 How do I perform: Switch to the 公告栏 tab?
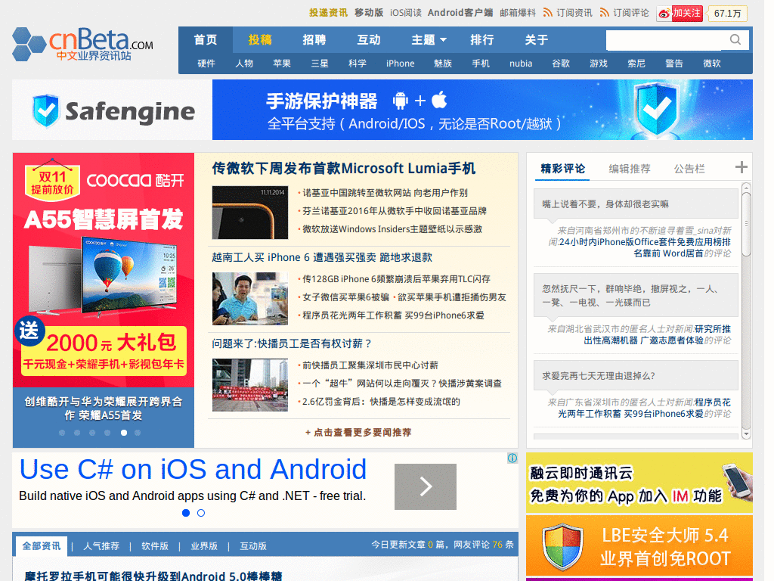coord(689,169)
